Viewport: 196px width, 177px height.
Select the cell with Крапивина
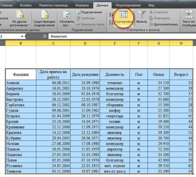coord(21,127)
